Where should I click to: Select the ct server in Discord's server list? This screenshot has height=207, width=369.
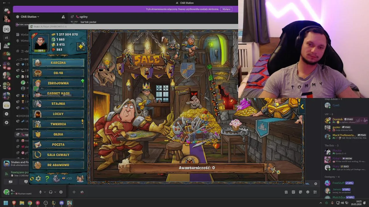[x=6, y=38]
